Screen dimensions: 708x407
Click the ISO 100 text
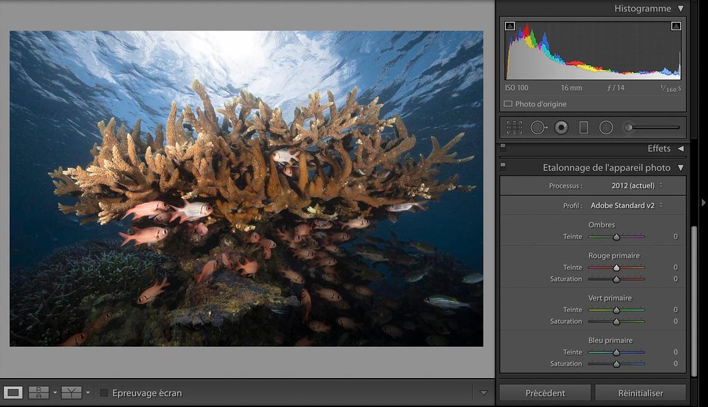click(516, 88)
